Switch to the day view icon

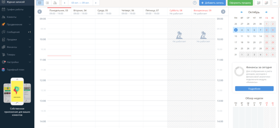pyautogui.click(x=47, y=3)
